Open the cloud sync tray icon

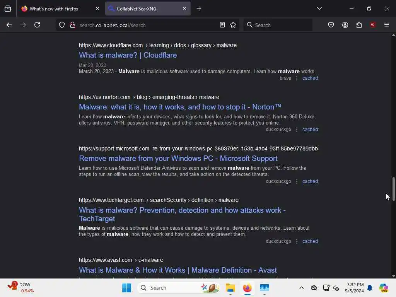pyautogui.click(x=314, y=288)
